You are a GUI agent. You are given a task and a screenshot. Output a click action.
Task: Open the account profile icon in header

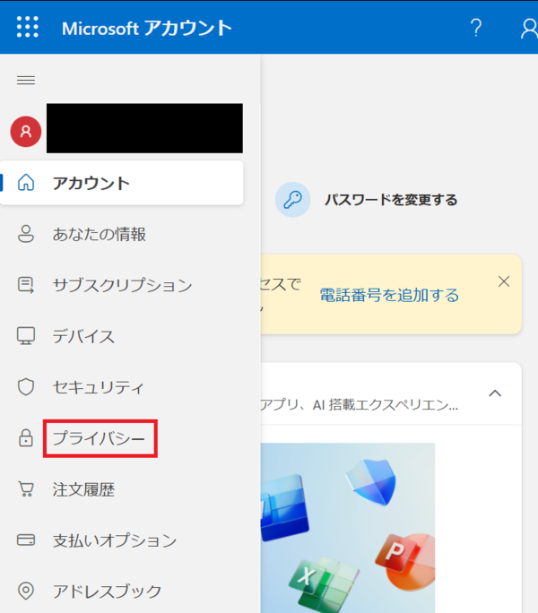[x=529, y=28]
